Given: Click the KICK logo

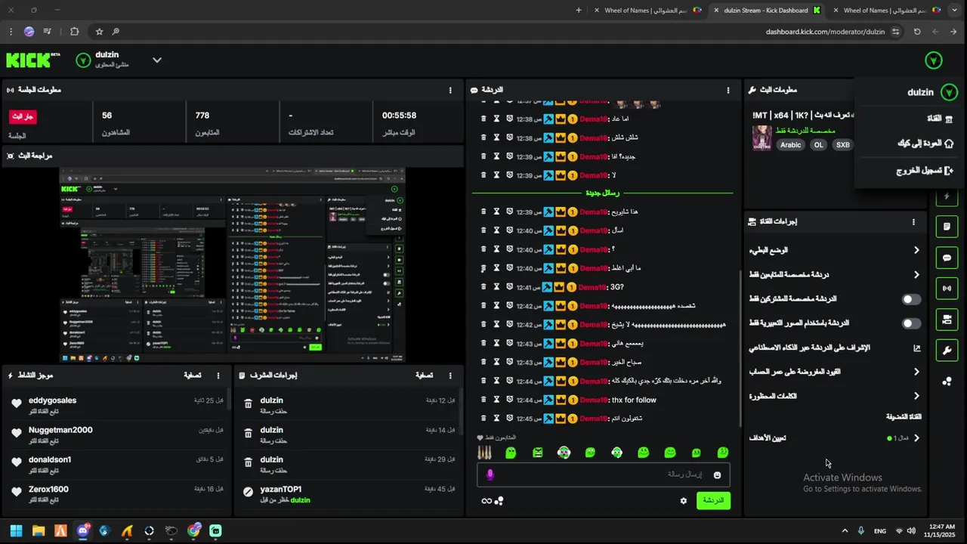Looking at the screenshot, I should pyautogui.click(x=32, y=60).
